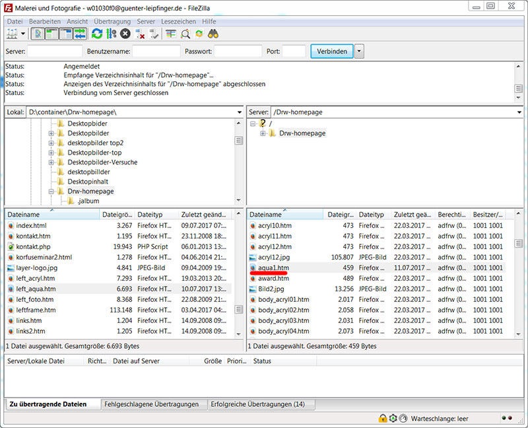Click the Benutzername input field
The height and width of the screenshot is (428, 528).
[x=156, y=51]
